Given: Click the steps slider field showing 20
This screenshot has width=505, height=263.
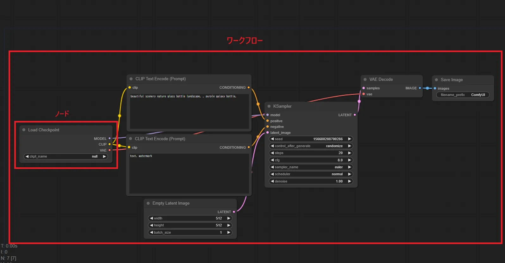Looking at the screenshot, I should point(311,153).
